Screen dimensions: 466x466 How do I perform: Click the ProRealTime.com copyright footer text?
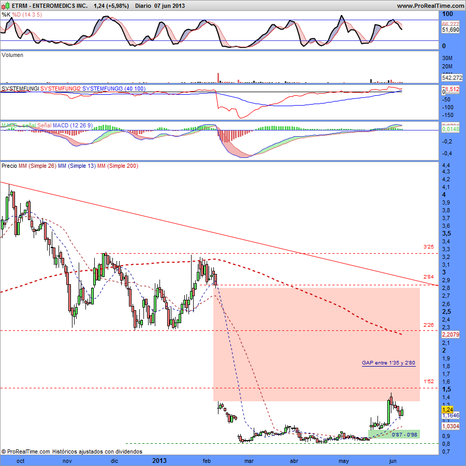71,452
